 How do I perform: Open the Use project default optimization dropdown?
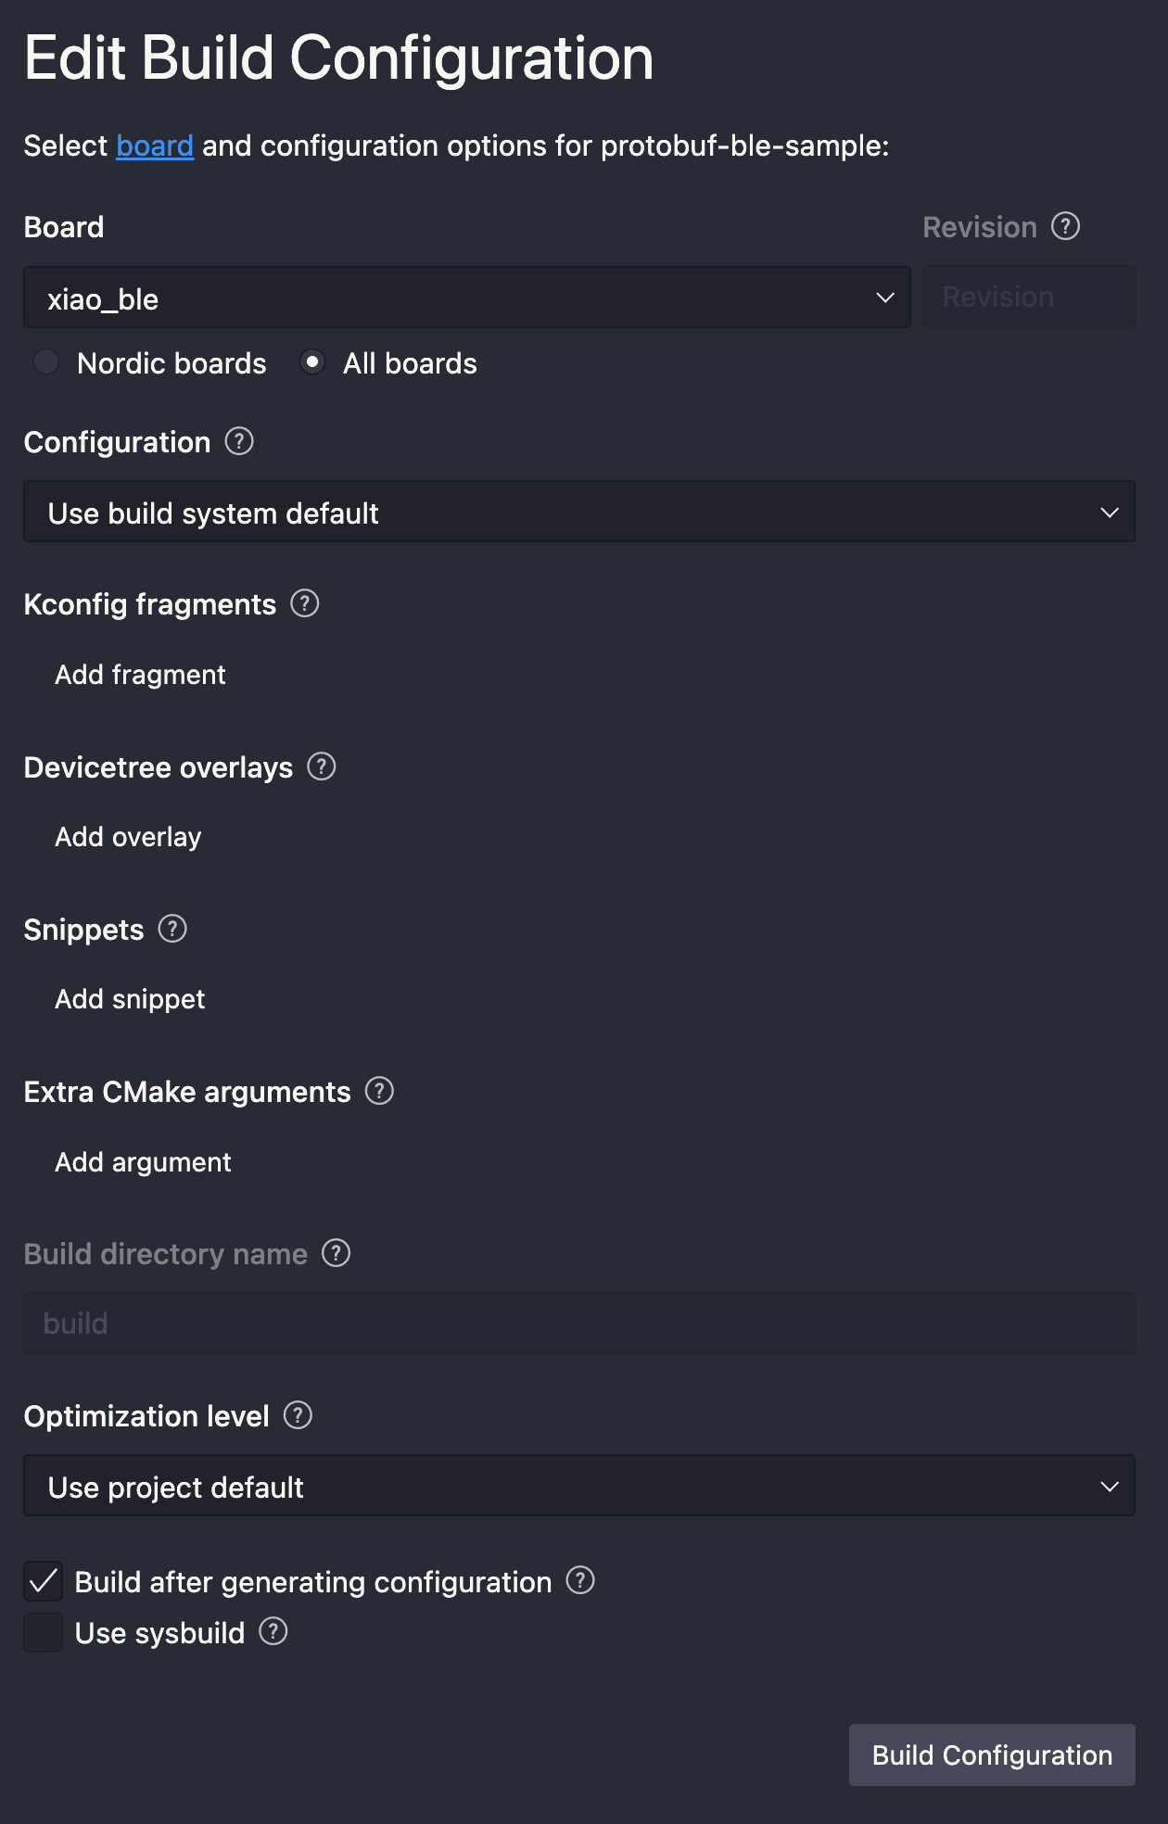[x=579, y=1486]
